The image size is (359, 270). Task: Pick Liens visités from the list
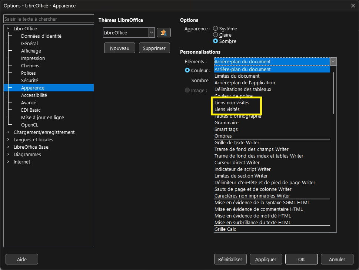(272, 109)
